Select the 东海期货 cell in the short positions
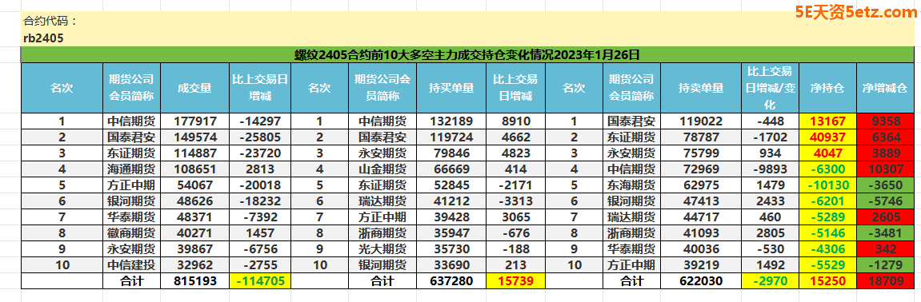Image resolution: width=921 pixels, height=302 pixels. coord(631,185)
